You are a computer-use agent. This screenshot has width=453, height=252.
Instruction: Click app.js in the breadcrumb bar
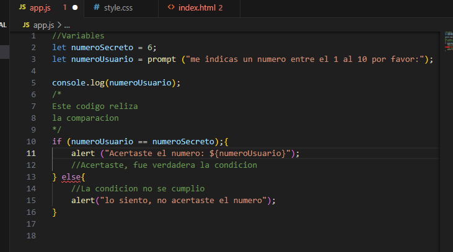point(43,25)
